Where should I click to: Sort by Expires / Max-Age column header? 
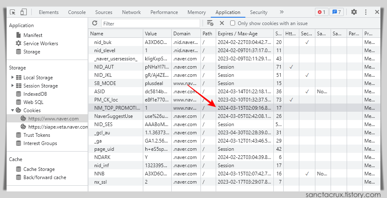245,34
